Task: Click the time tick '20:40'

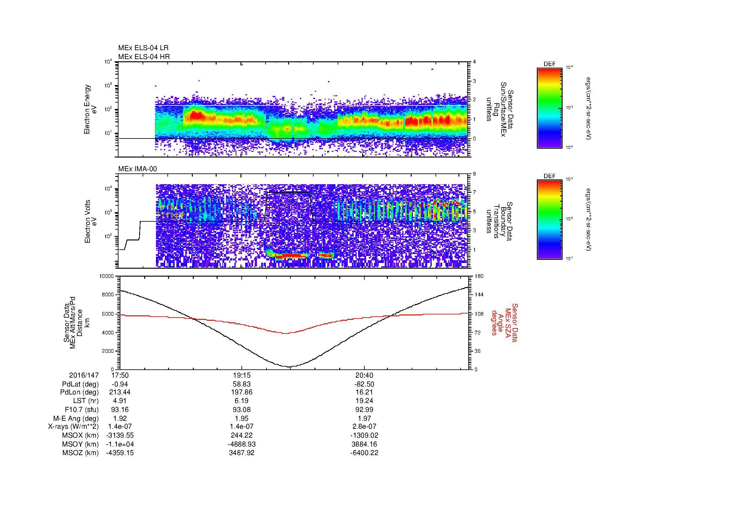Action: (x=364, y=375)
